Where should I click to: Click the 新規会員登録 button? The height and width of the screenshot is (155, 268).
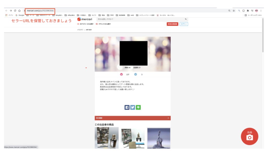(172, 24)
